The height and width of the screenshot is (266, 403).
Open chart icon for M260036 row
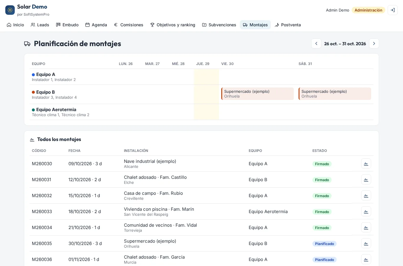(x=366, y=259)
